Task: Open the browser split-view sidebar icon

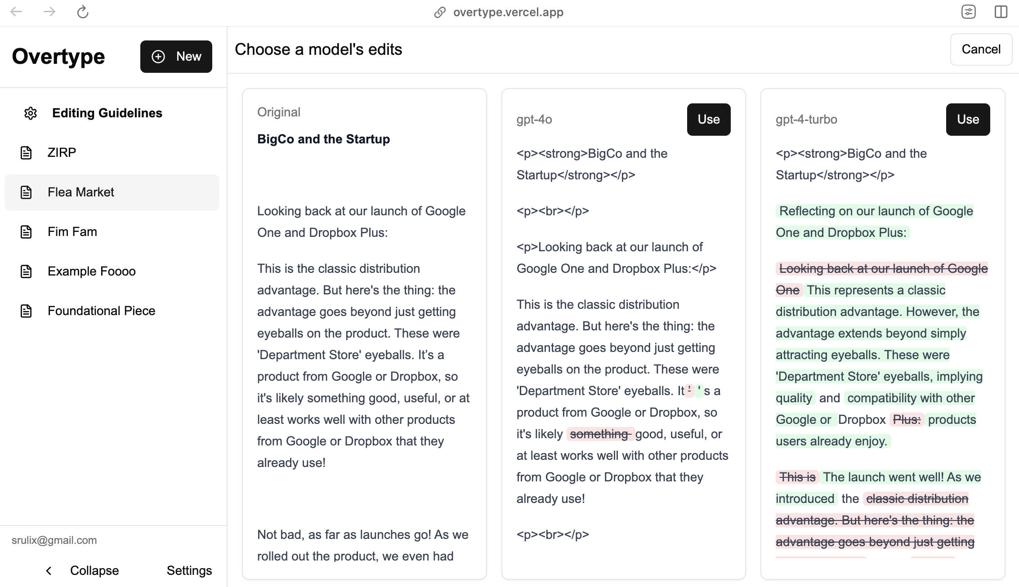Action: click(x=1001, y=12)
